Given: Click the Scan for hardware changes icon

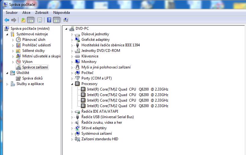Looking at the screenshot, I should tap(66, 20).
